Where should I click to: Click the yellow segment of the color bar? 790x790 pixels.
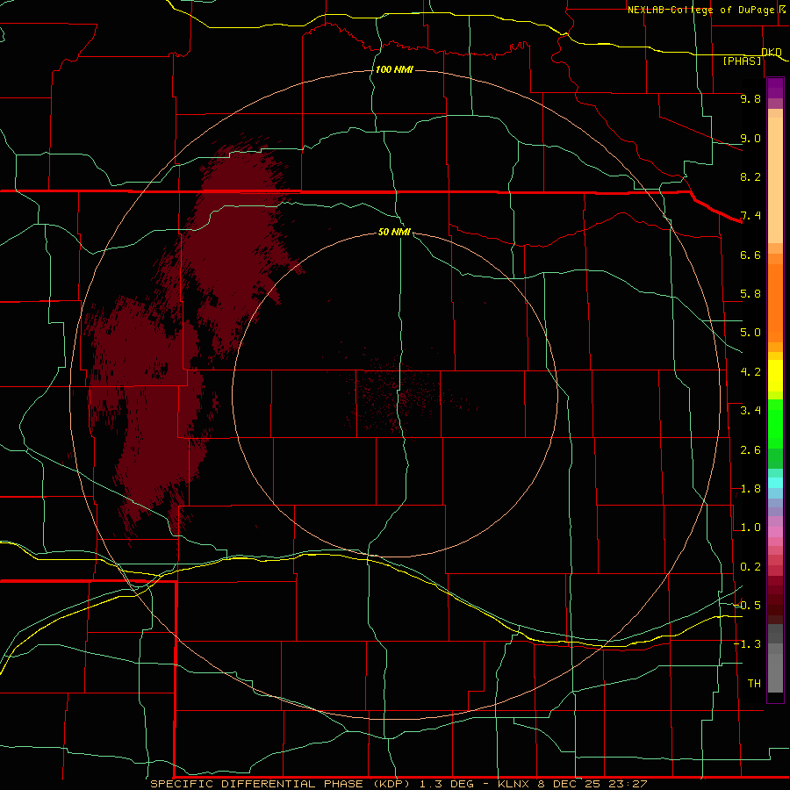[x=775, y=376]
